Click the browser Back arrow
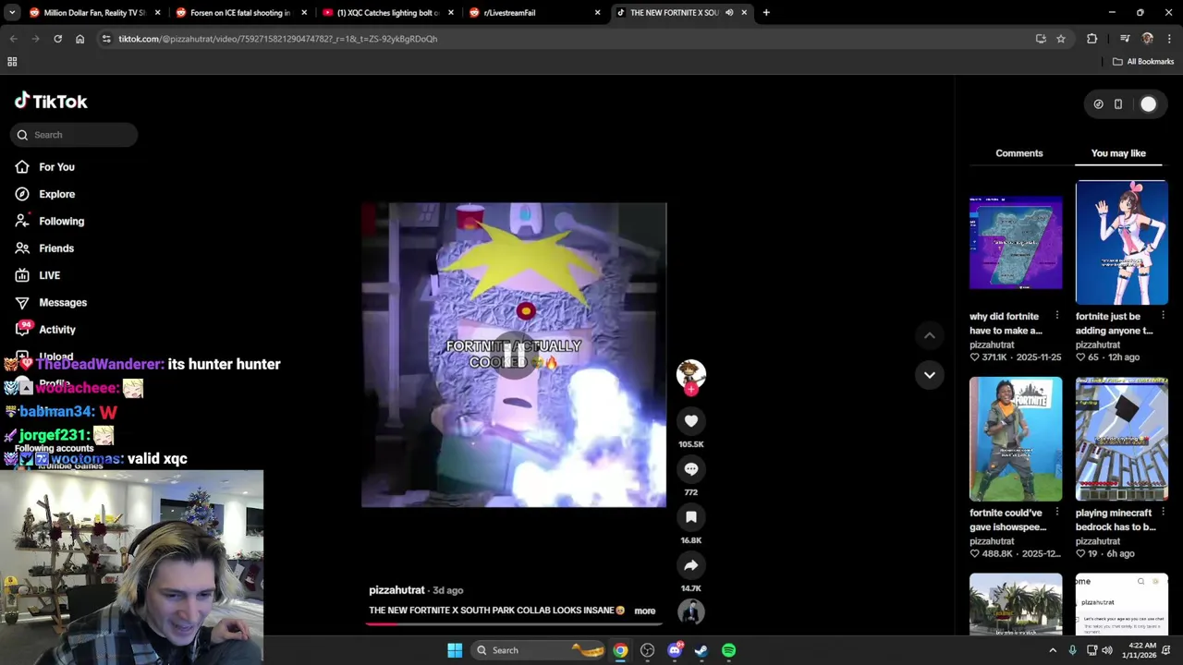This screenshot has height=665, width=1183. (13, 39)
